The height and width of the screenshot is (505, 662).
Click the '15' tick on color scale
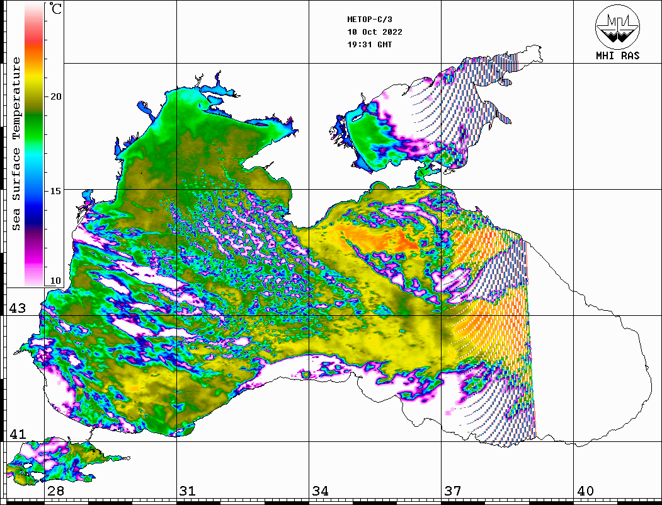pos(55,191)
